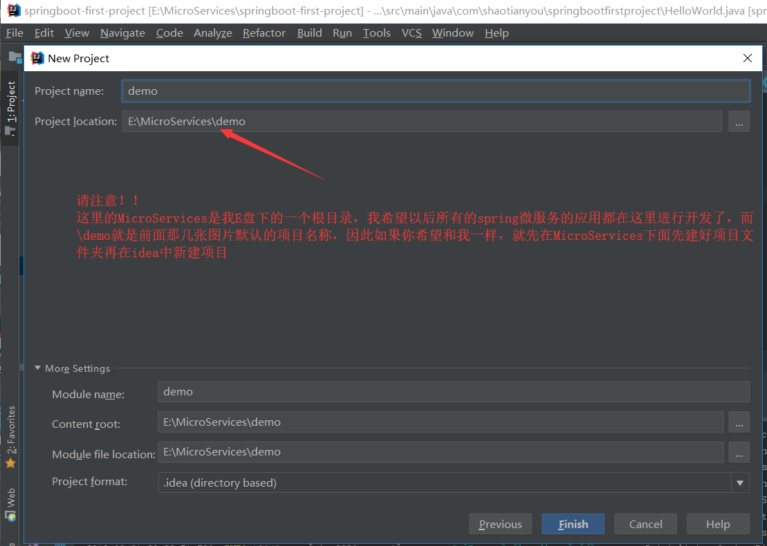Open the File menu

point(15,32)
